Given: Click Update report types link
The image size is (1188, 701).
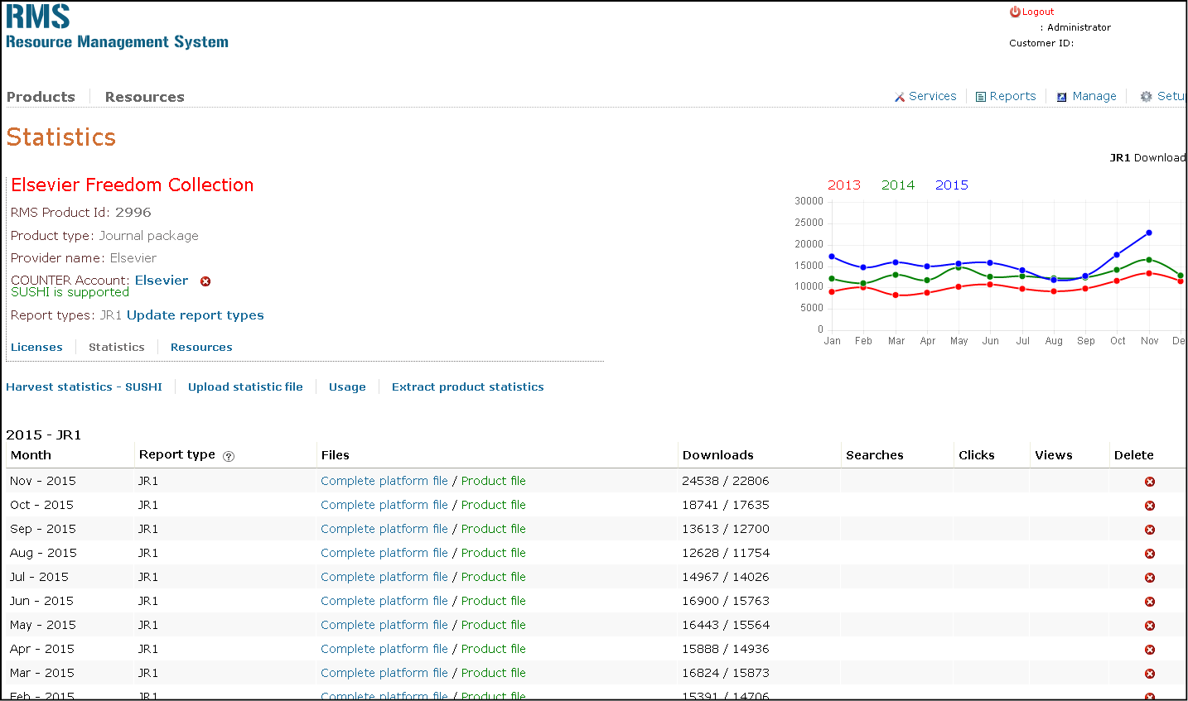Looking at the screenshot, I should 196,315.
